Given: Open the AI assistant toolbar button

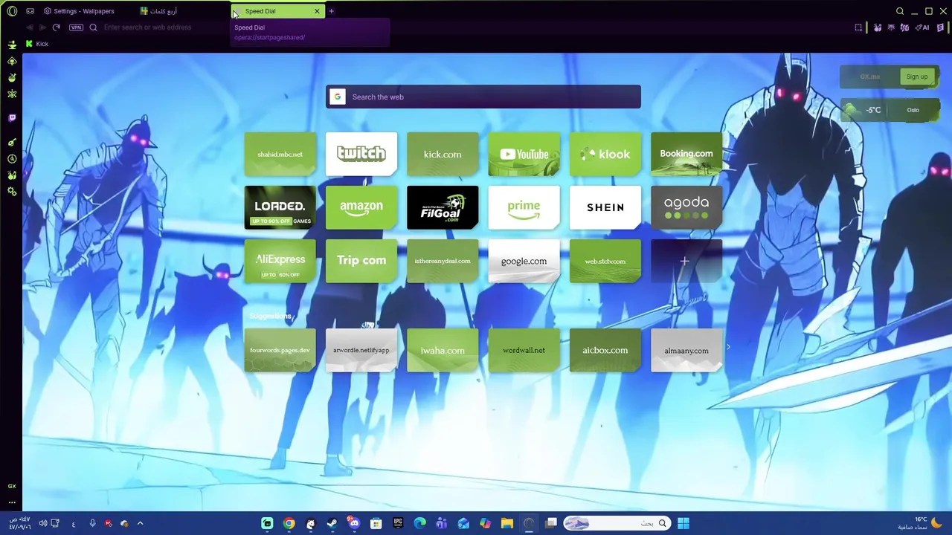Looking at the screenshot, I should tap(922, 27).
